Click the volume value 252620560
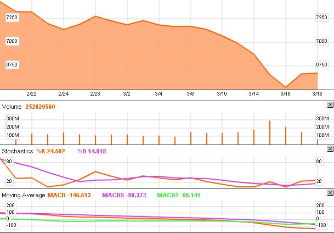This screenshot has height=233, width=334. point(39,106)
